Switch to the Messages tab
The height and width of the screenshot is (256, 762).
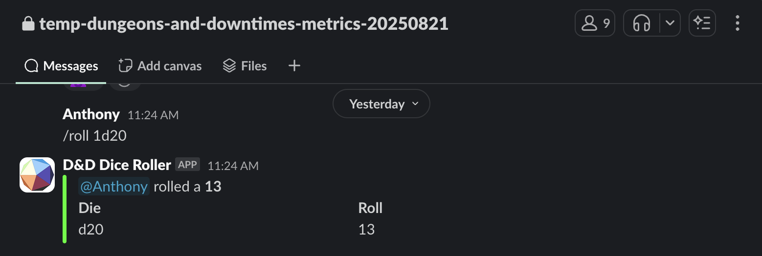click(x=62, y=66)
